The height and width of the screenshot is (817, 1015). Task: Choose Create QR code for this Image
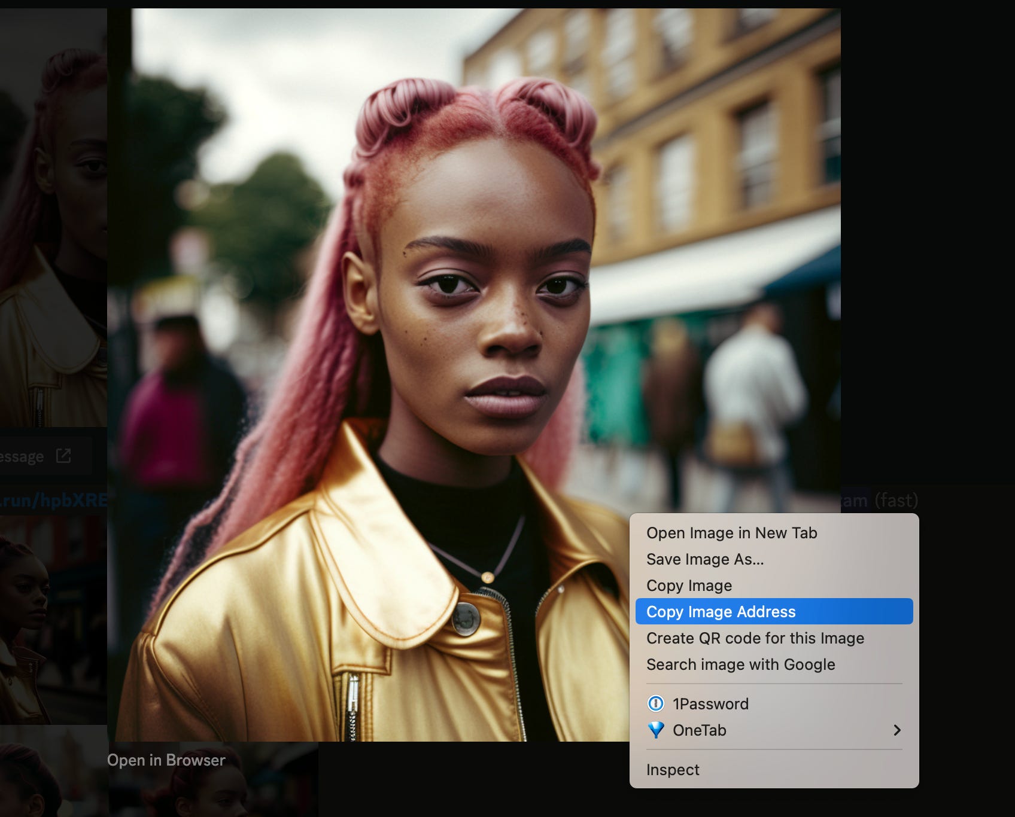pyautogui.click(x=755, y=638)
